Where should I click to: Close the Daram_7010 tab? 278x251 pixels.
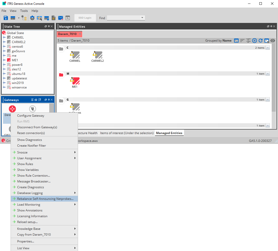click(x=80, y=34)
